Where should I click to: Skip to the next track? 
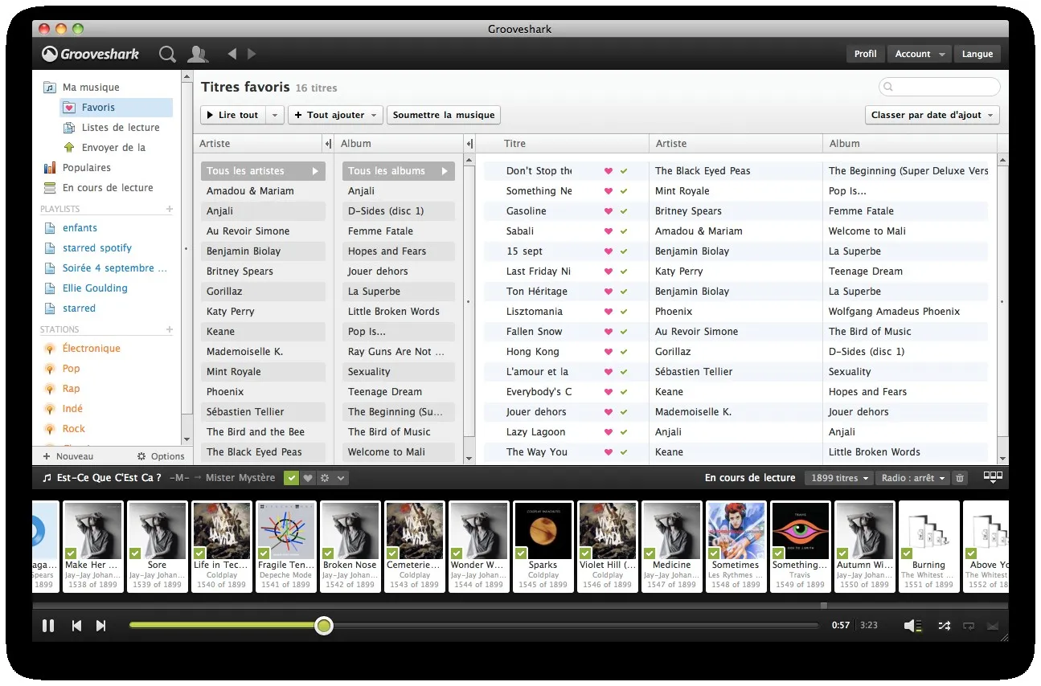point(101,626)
